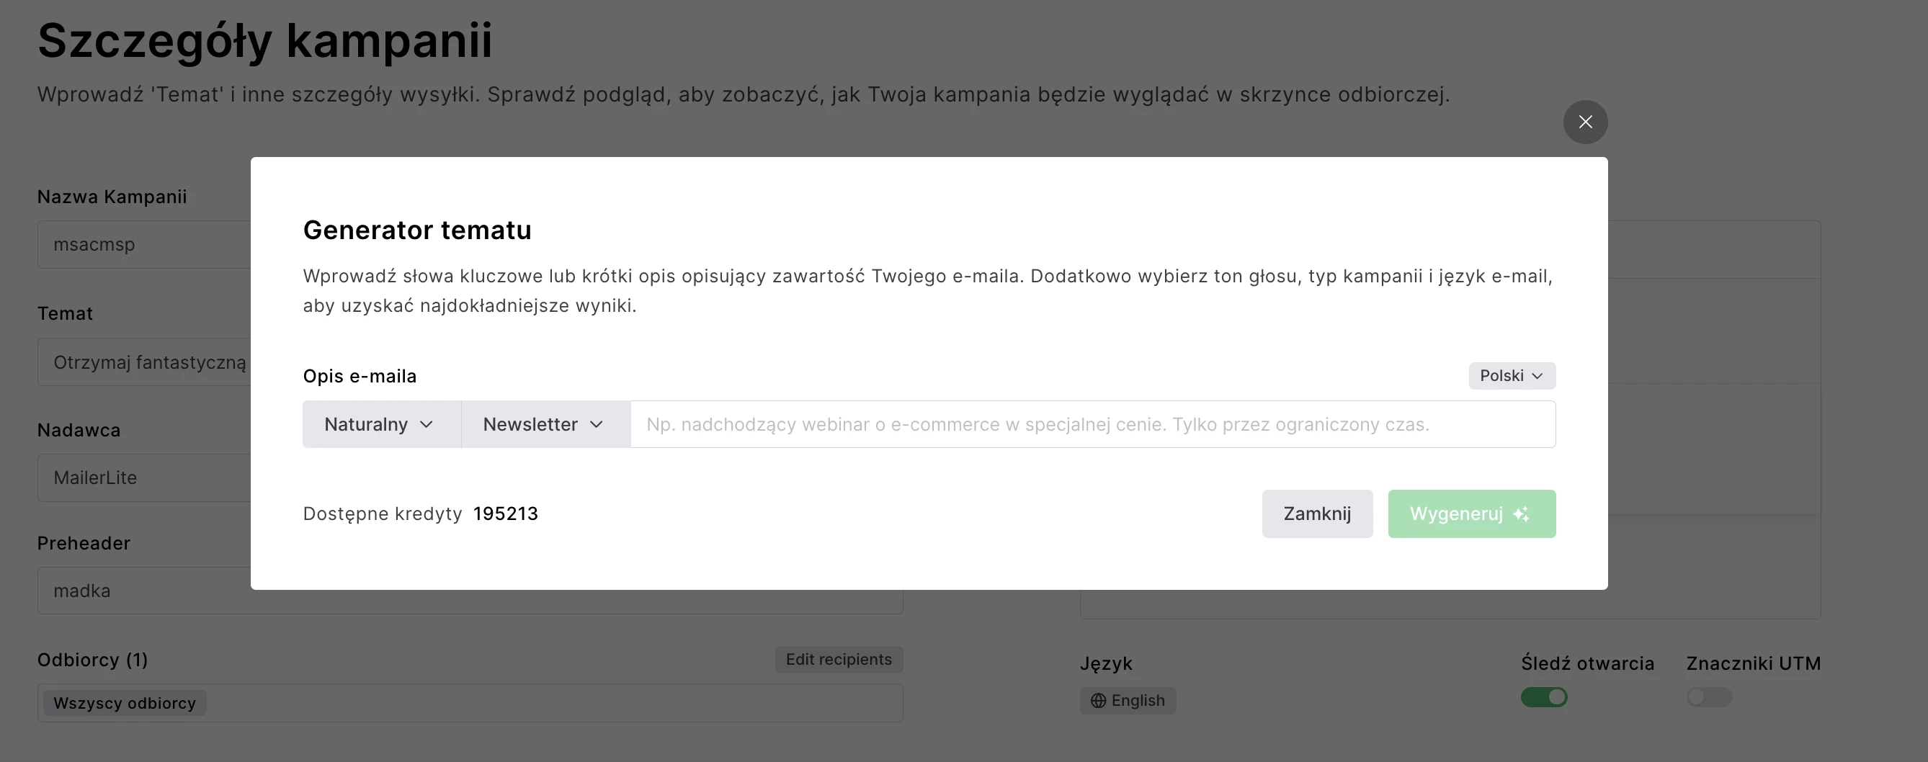Disable the Śledź otwarcia toggle
The image size is (1928, 762).
pos(1543,697)
